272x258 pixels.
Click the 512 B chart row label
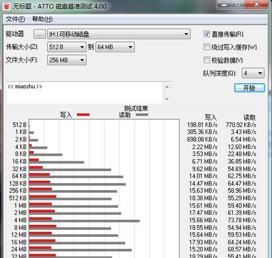20,125
